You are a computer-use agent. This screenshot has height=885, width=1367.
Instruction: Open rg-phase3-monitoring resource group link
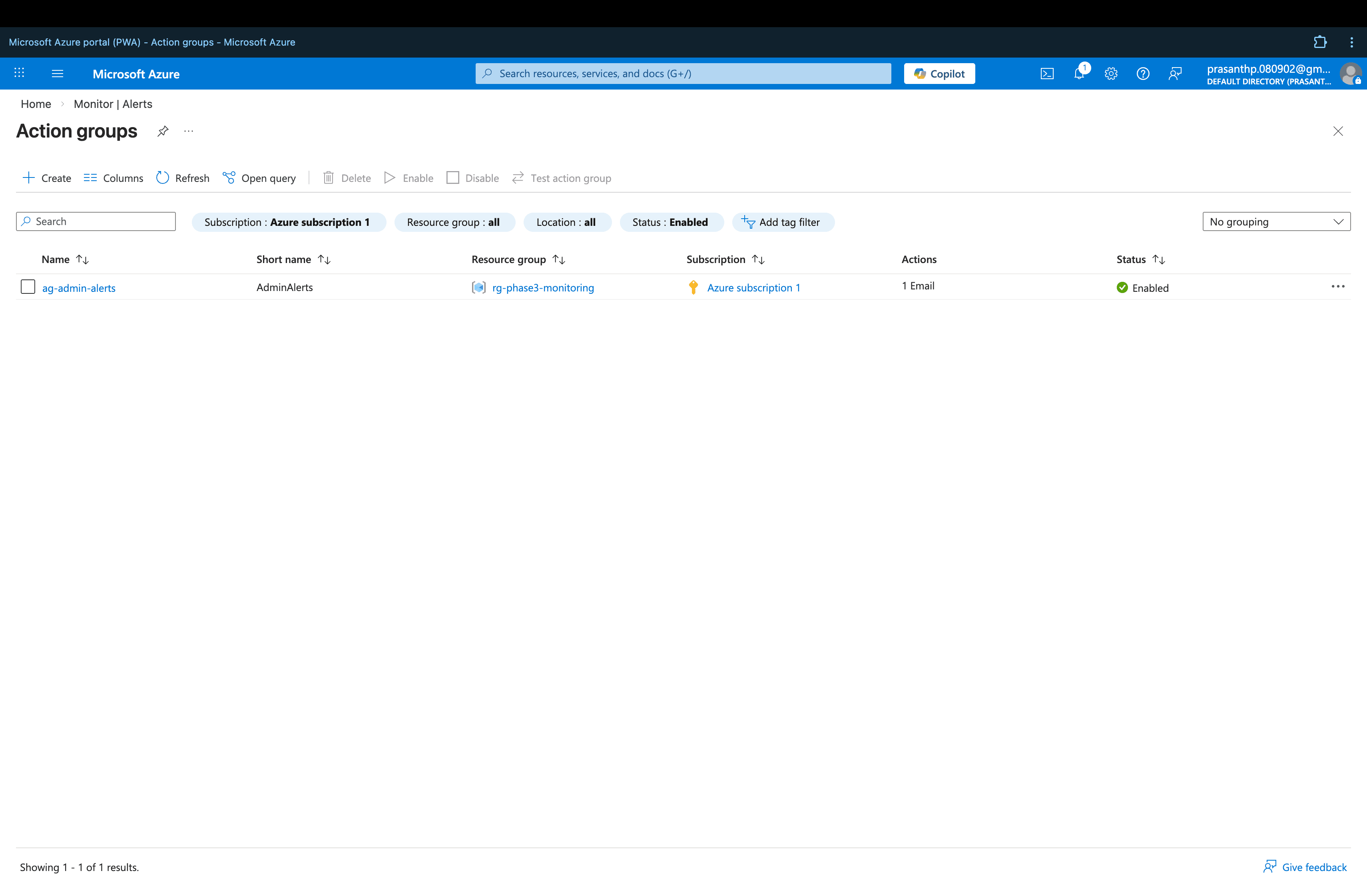tap(543, 288)
